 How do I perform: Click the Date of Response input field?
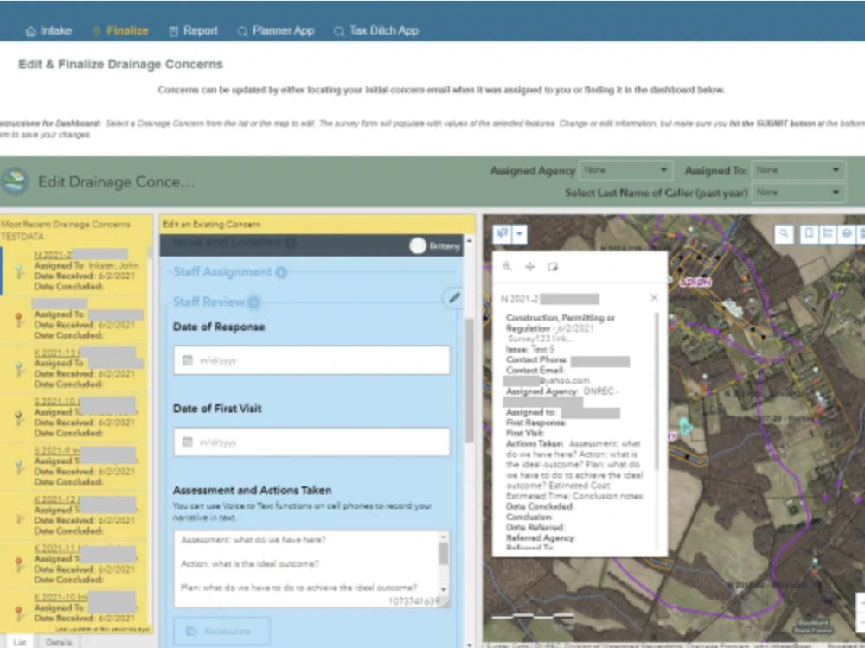pyautogui.click(x=311, y=360)
